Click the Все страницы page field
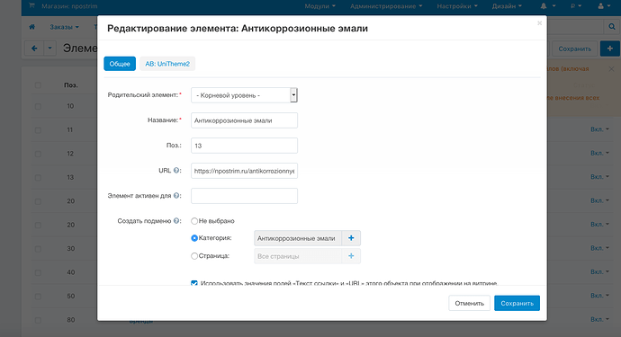Screen dimensions: 621x337 pyautogui.click(x=297, y=256)
